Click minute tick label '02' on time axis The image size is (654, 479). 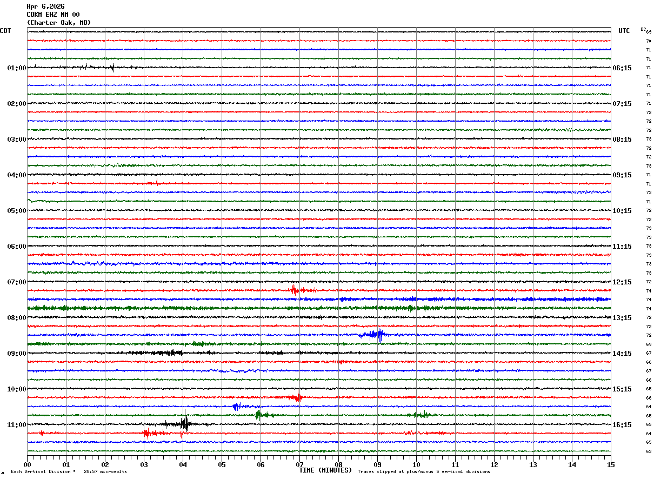coord(105,464)
